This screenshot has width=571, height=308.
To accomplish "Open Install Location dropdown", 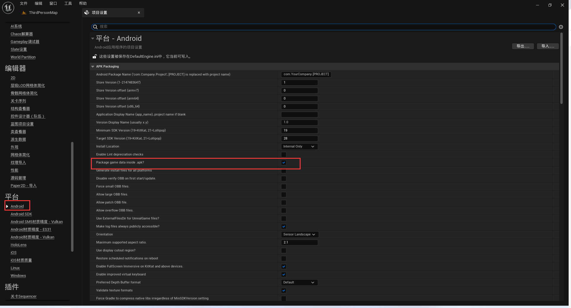I will point(299,147).
